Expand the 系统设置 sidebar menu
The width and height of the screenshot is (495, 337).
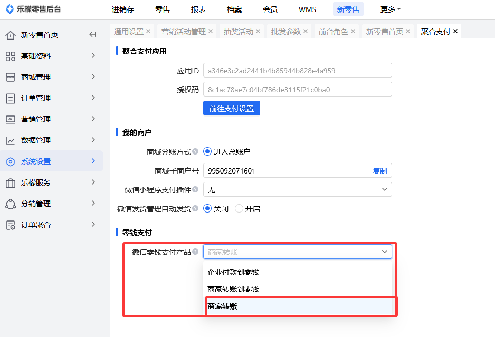[93, 161]
